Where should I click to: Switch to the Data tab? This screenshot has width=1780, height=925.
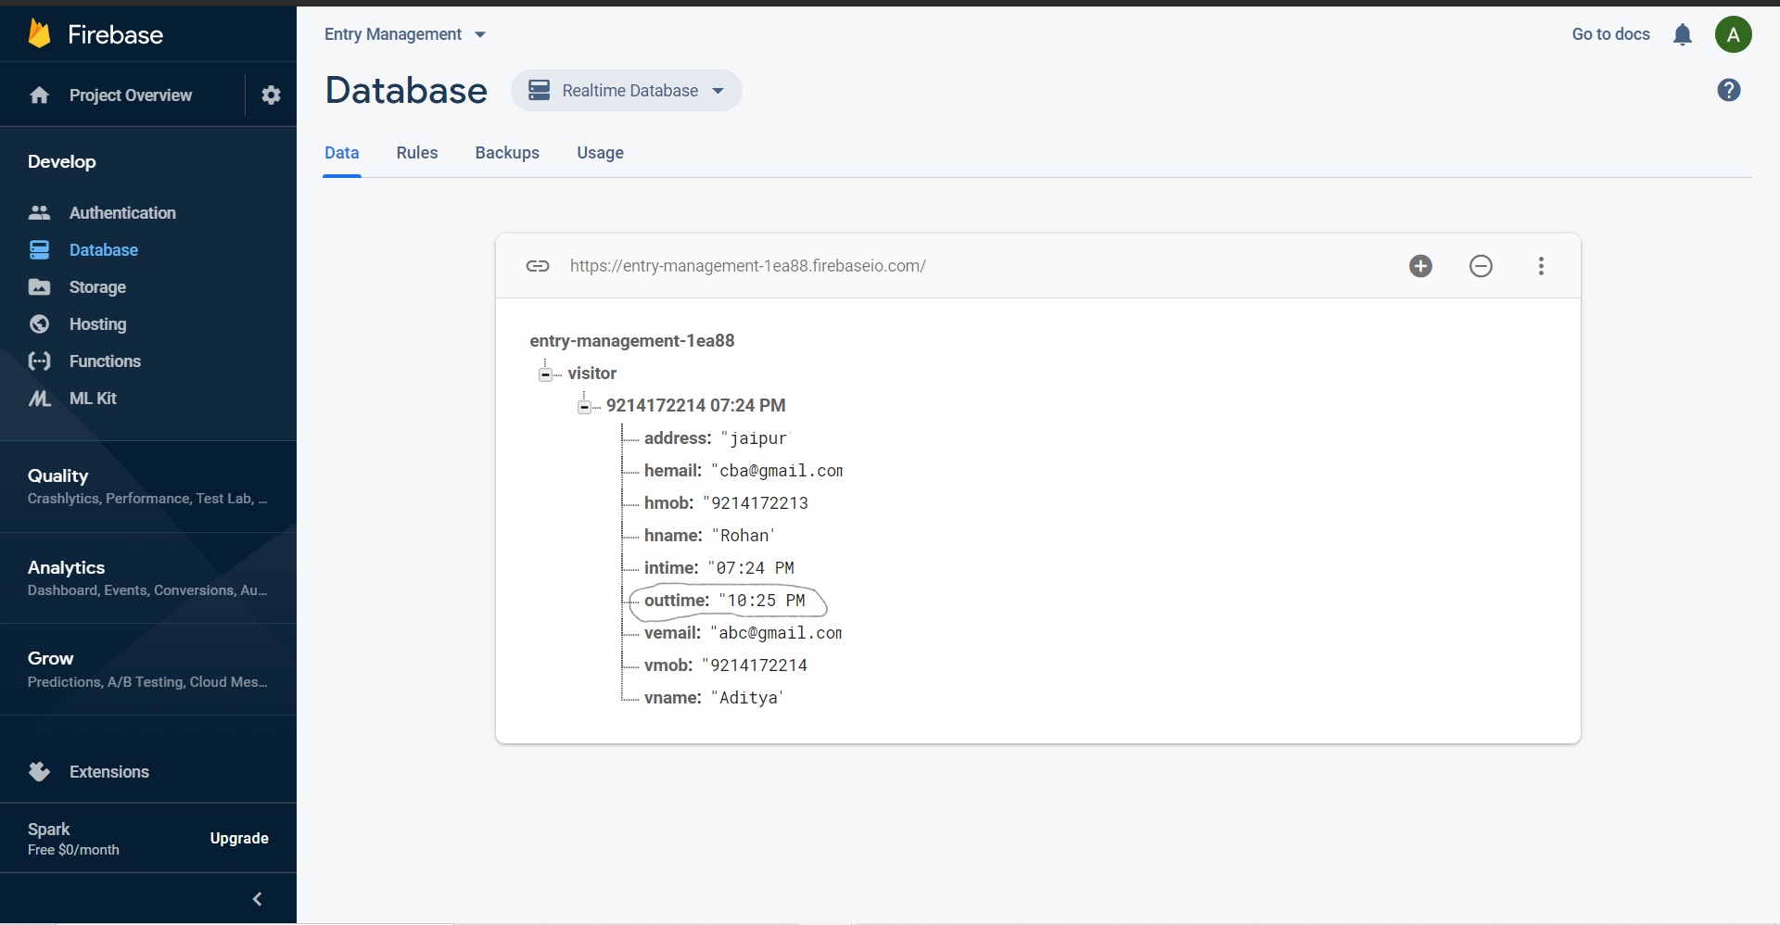pos(342,153)
